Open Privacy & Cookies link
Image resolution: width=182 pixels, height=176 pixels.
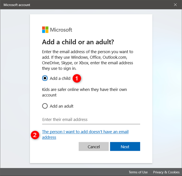pyautogui.click(x=166, y=172)
